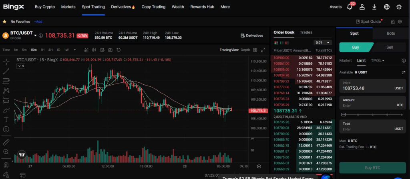This screenshot has height=179, width=410.
Task: Select the ruler measure tool
Action: (x=6, y=142)
